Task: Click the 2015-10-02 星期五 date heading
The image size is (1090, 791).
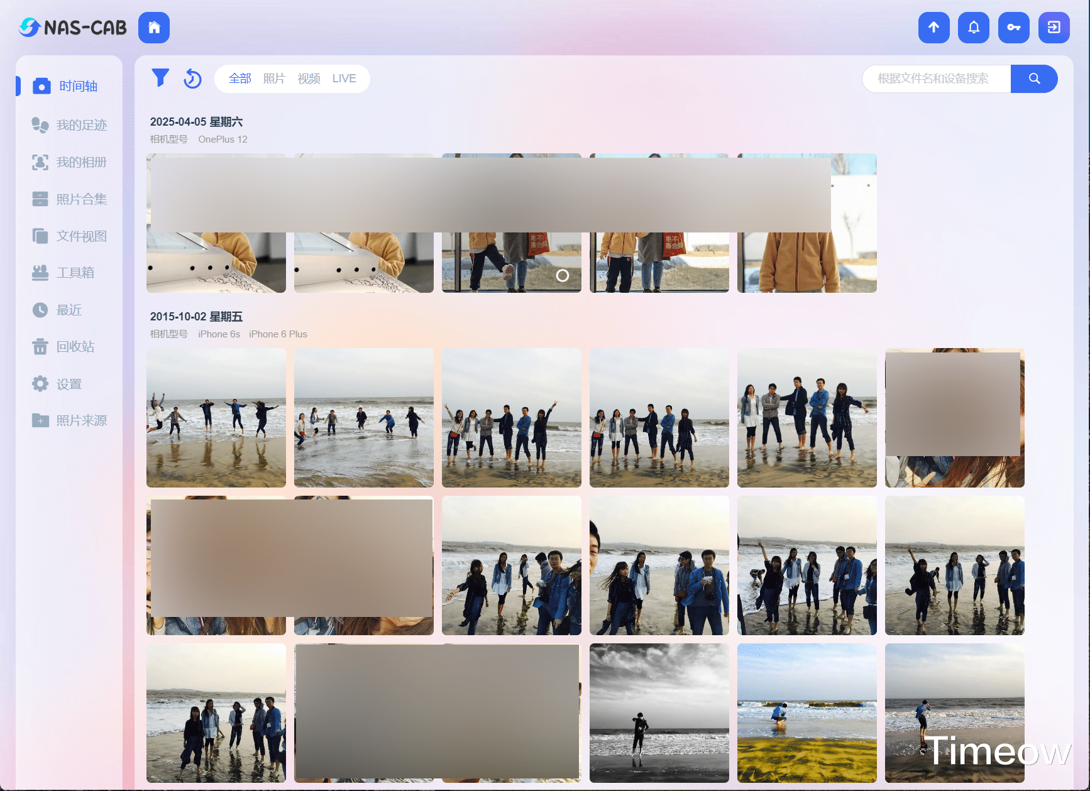Action: point(196,317)
